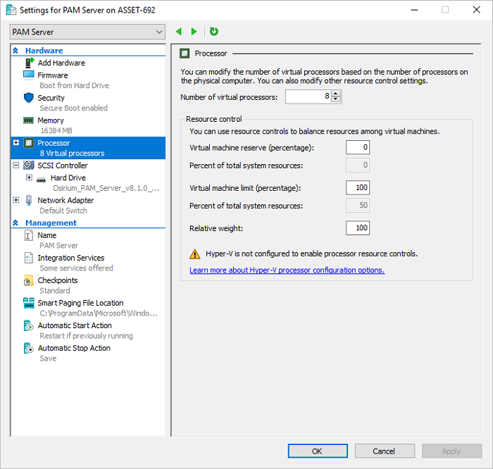Collapse the Management section
Viewport: 493px width, 469px height.
[15, 223]
